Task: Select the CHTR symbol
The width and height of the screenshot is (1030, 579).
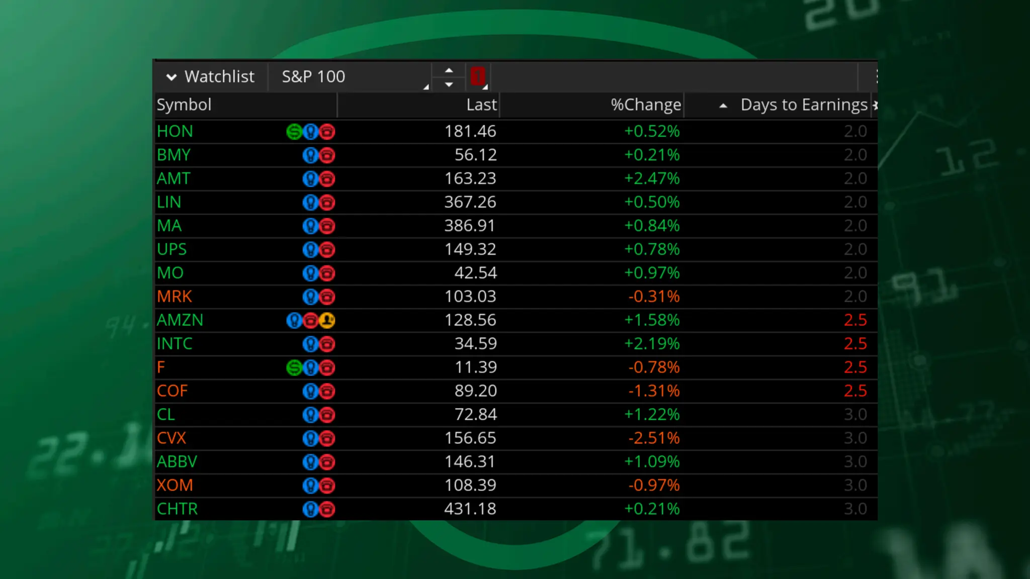Action: pos(178,509)
